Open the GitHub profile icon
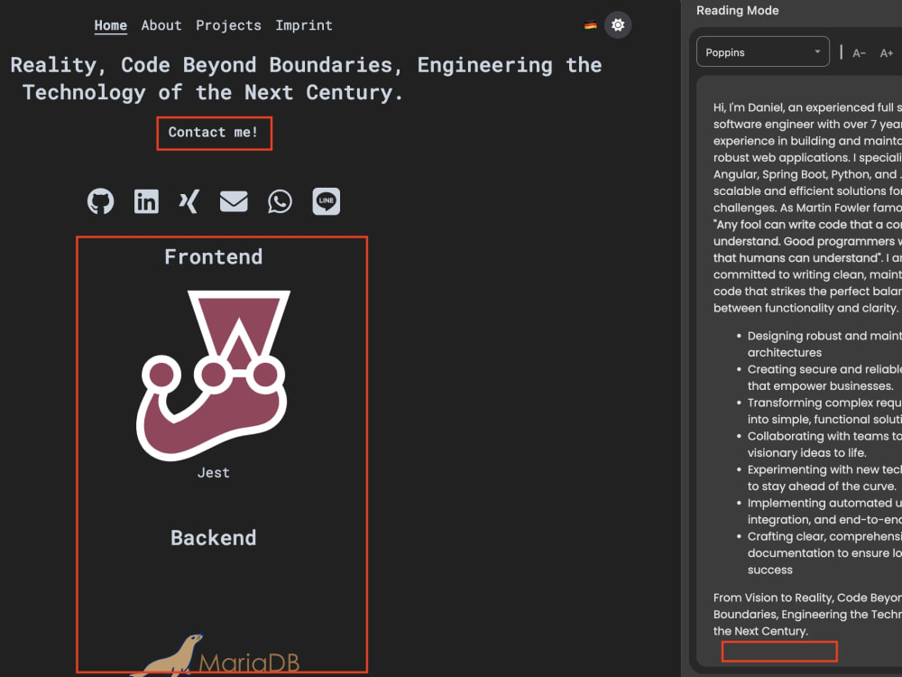 pyautogui.click(x=101, y=201)
